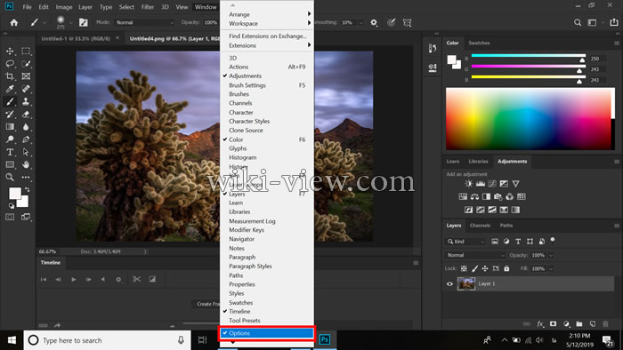This screenshot has width=623, height=350.
Task: Open layer Opacity dropdown arrow
Action: coord(551,255)
